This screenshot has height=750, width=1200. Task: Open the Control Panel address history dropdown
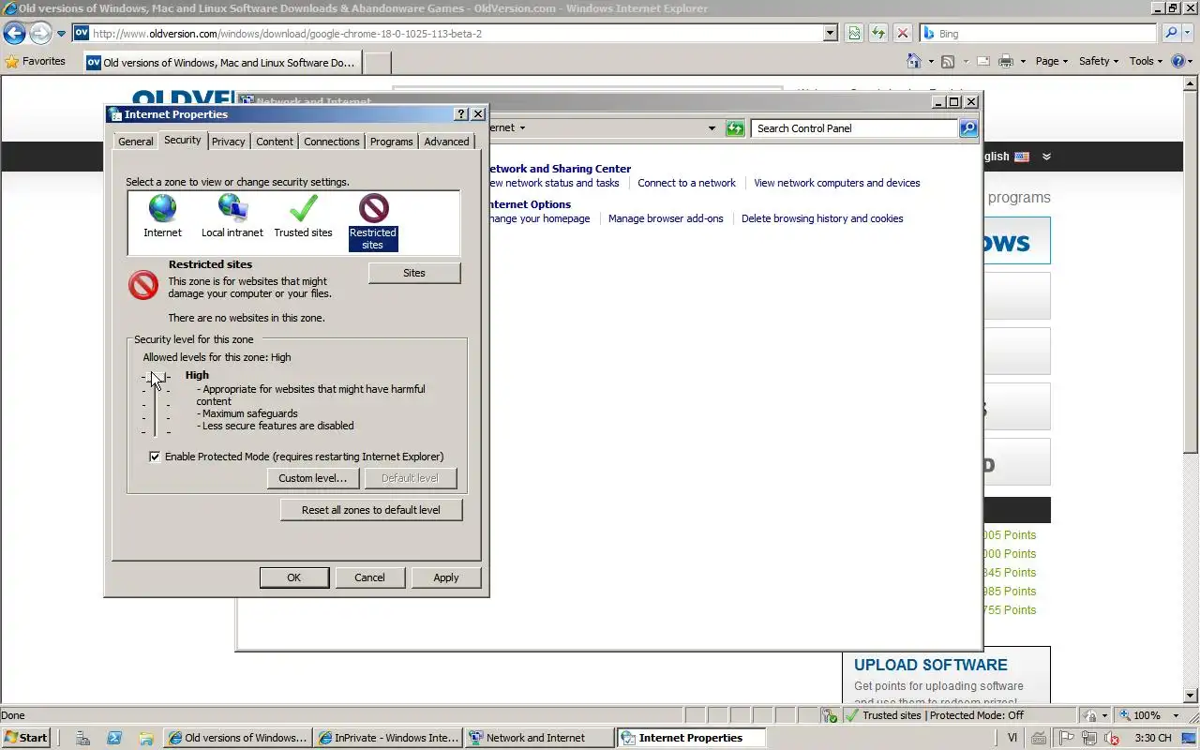(x=712, y=128)
